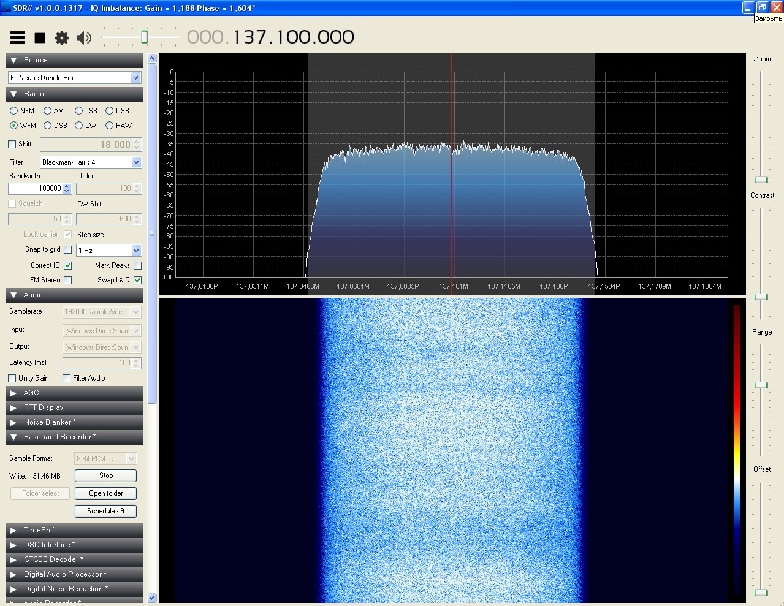This screenshot has width=784, height=606.
Task: Click the Bandwidth input field
Action: pos(36,188)
